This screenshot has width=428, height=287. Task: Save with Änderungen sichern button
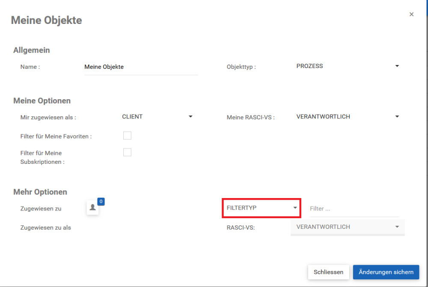coord(386,272)
